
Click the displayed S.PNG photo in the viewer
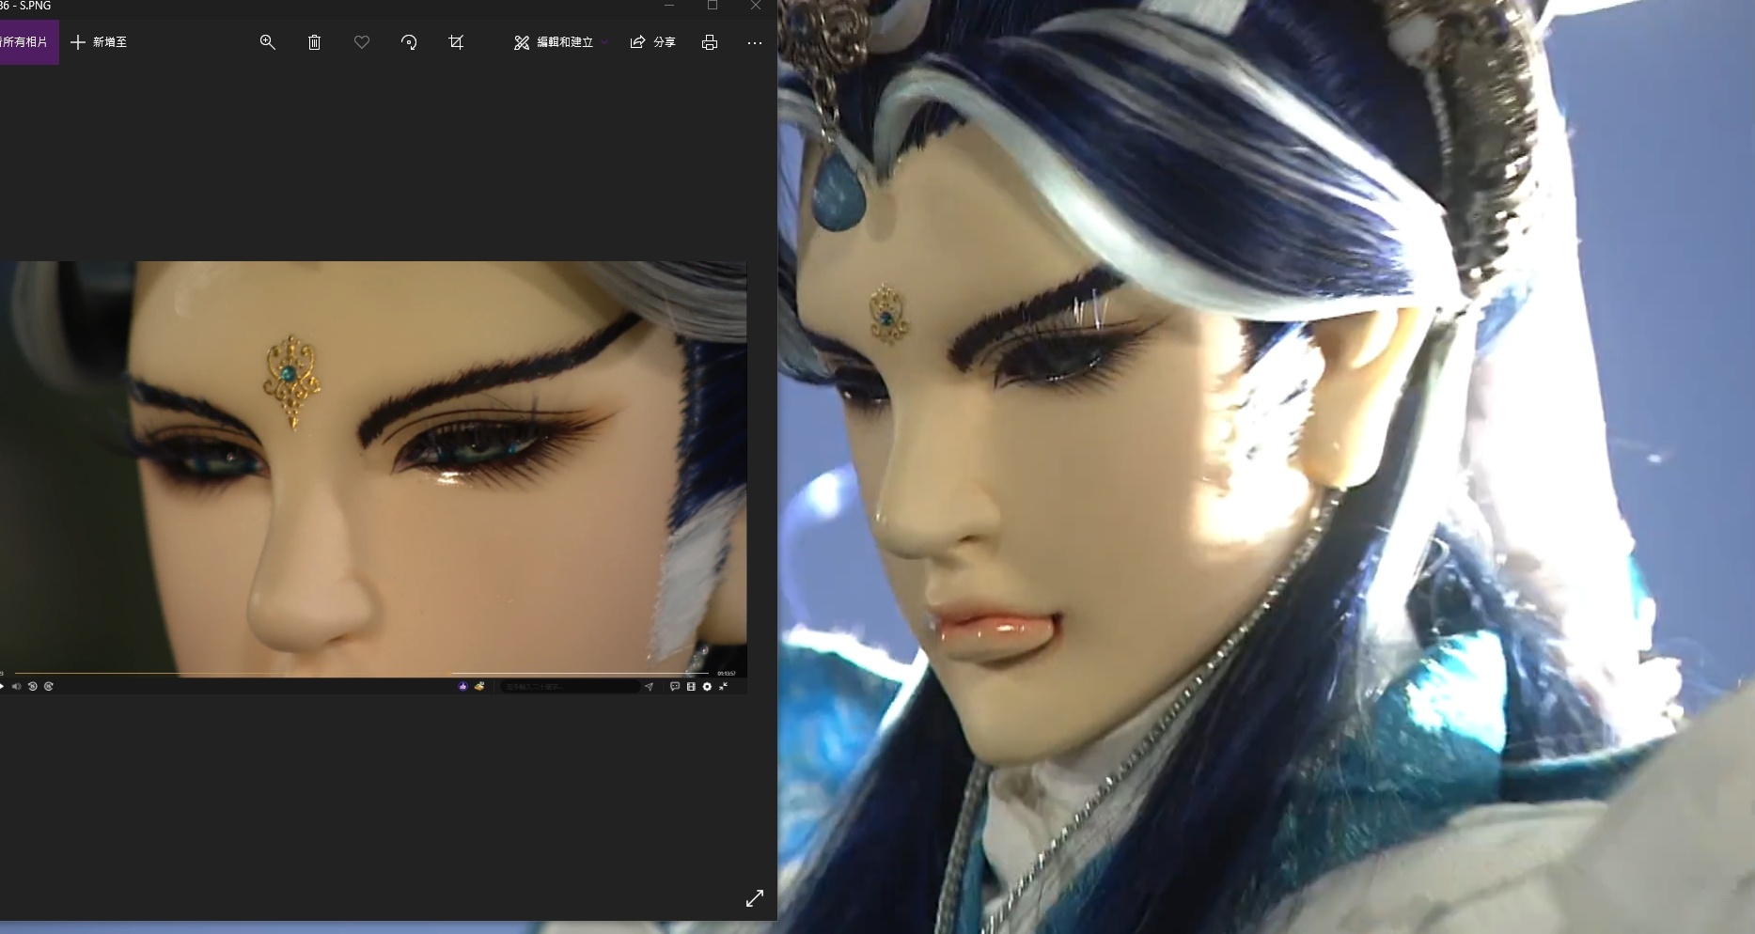[x=373, y=478]
